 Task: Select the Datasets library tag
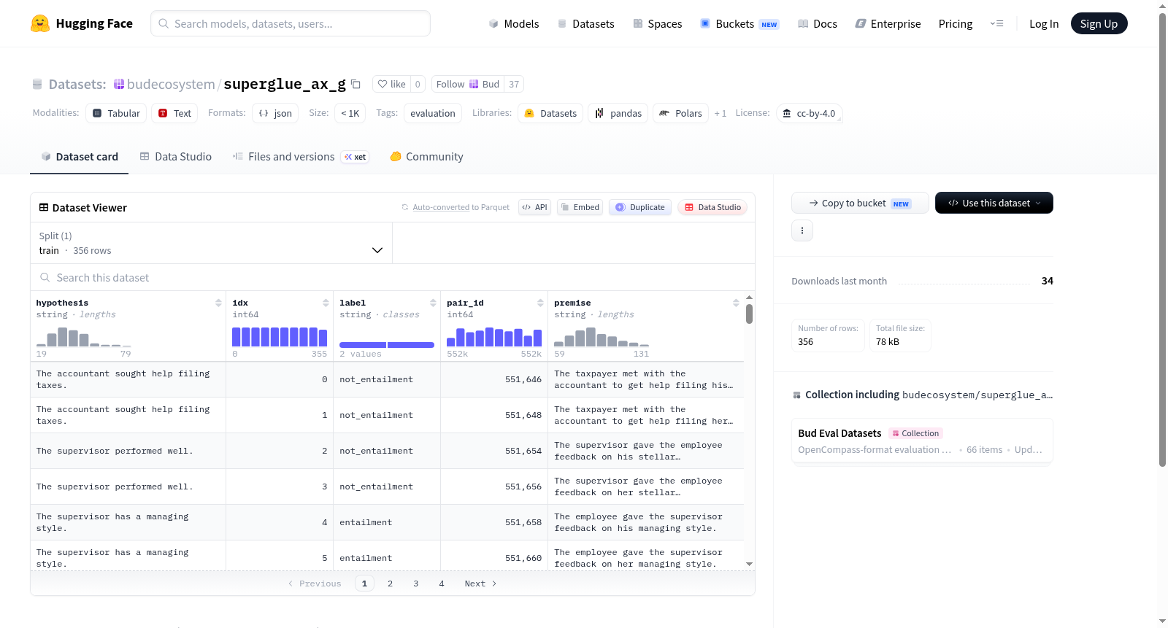click(x=550, y=113)
